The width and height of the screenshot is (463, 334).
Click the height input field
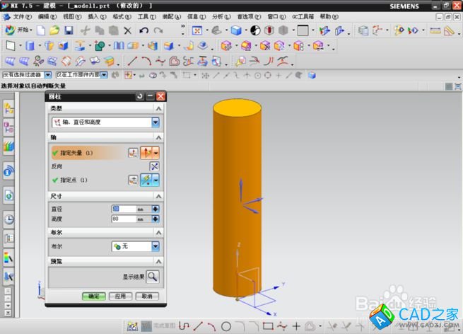tap(124, 219)
